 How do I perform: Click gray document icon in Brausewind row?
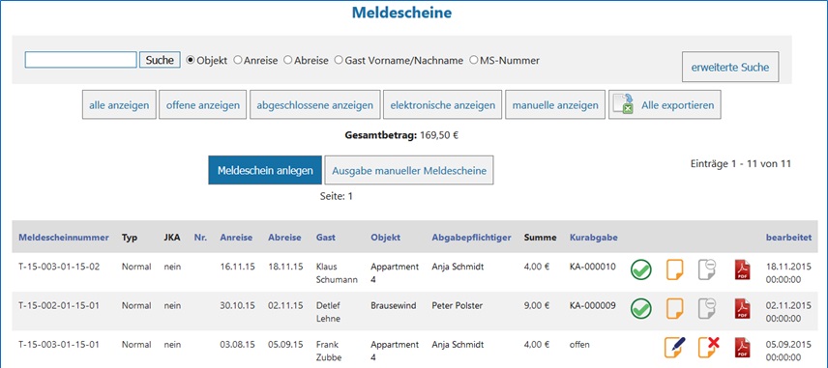(707, 308)
